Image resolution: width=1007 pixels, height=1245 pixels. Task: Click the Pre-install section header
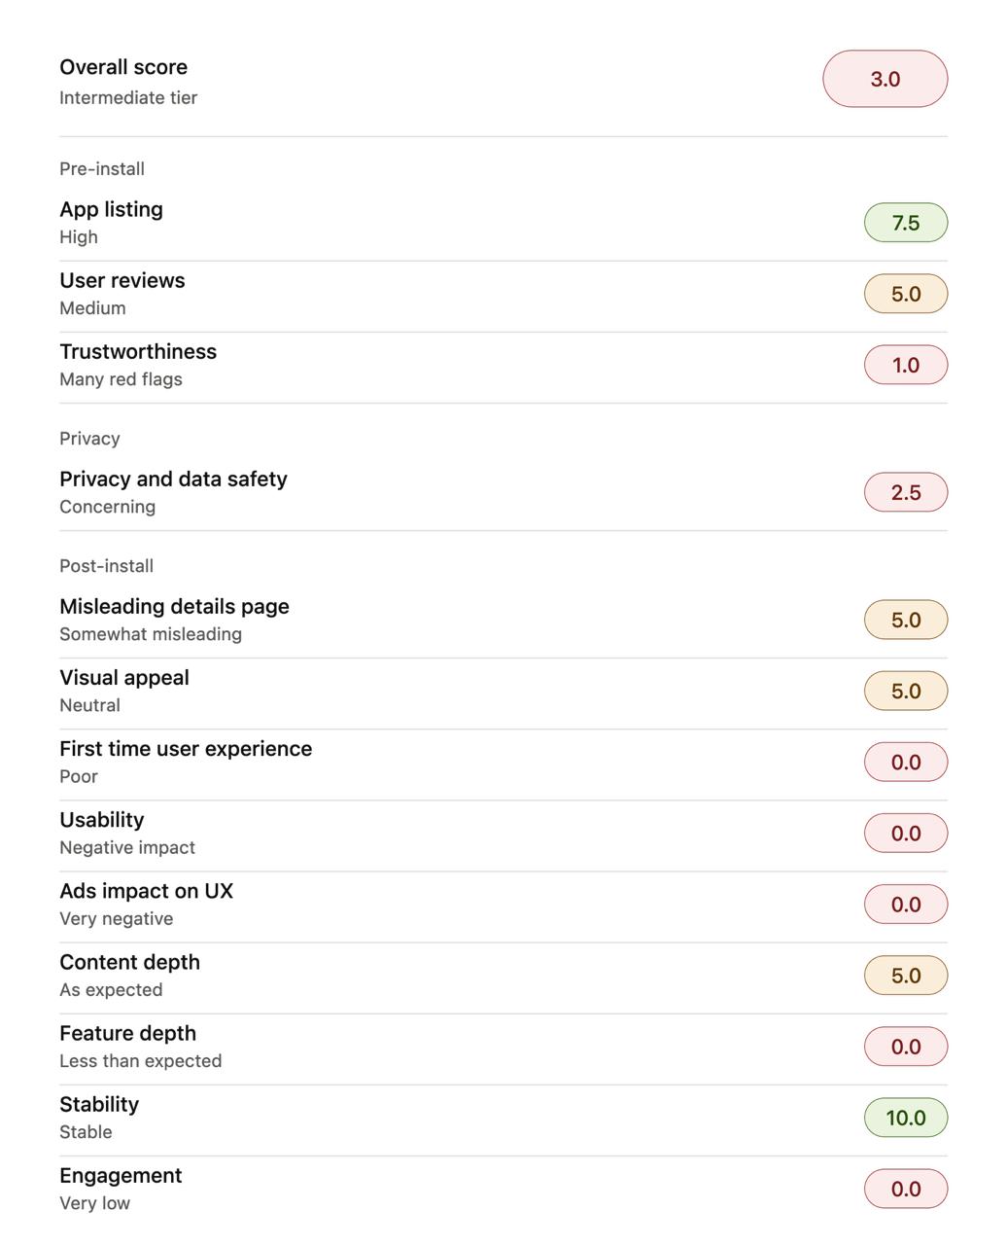click(102, 168)
